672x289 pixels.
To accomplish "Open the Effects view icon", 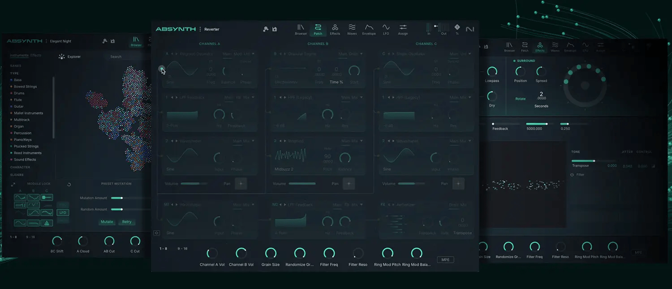I will coord(335,30).
